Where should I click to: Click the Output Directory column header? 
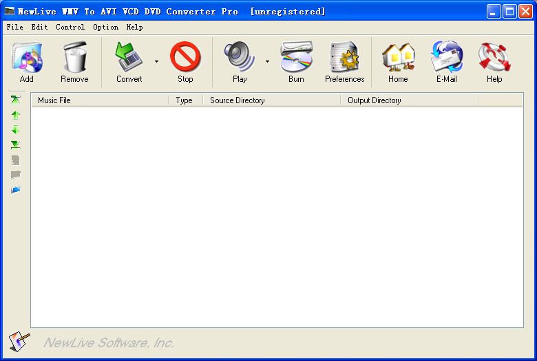coord(409,100)
